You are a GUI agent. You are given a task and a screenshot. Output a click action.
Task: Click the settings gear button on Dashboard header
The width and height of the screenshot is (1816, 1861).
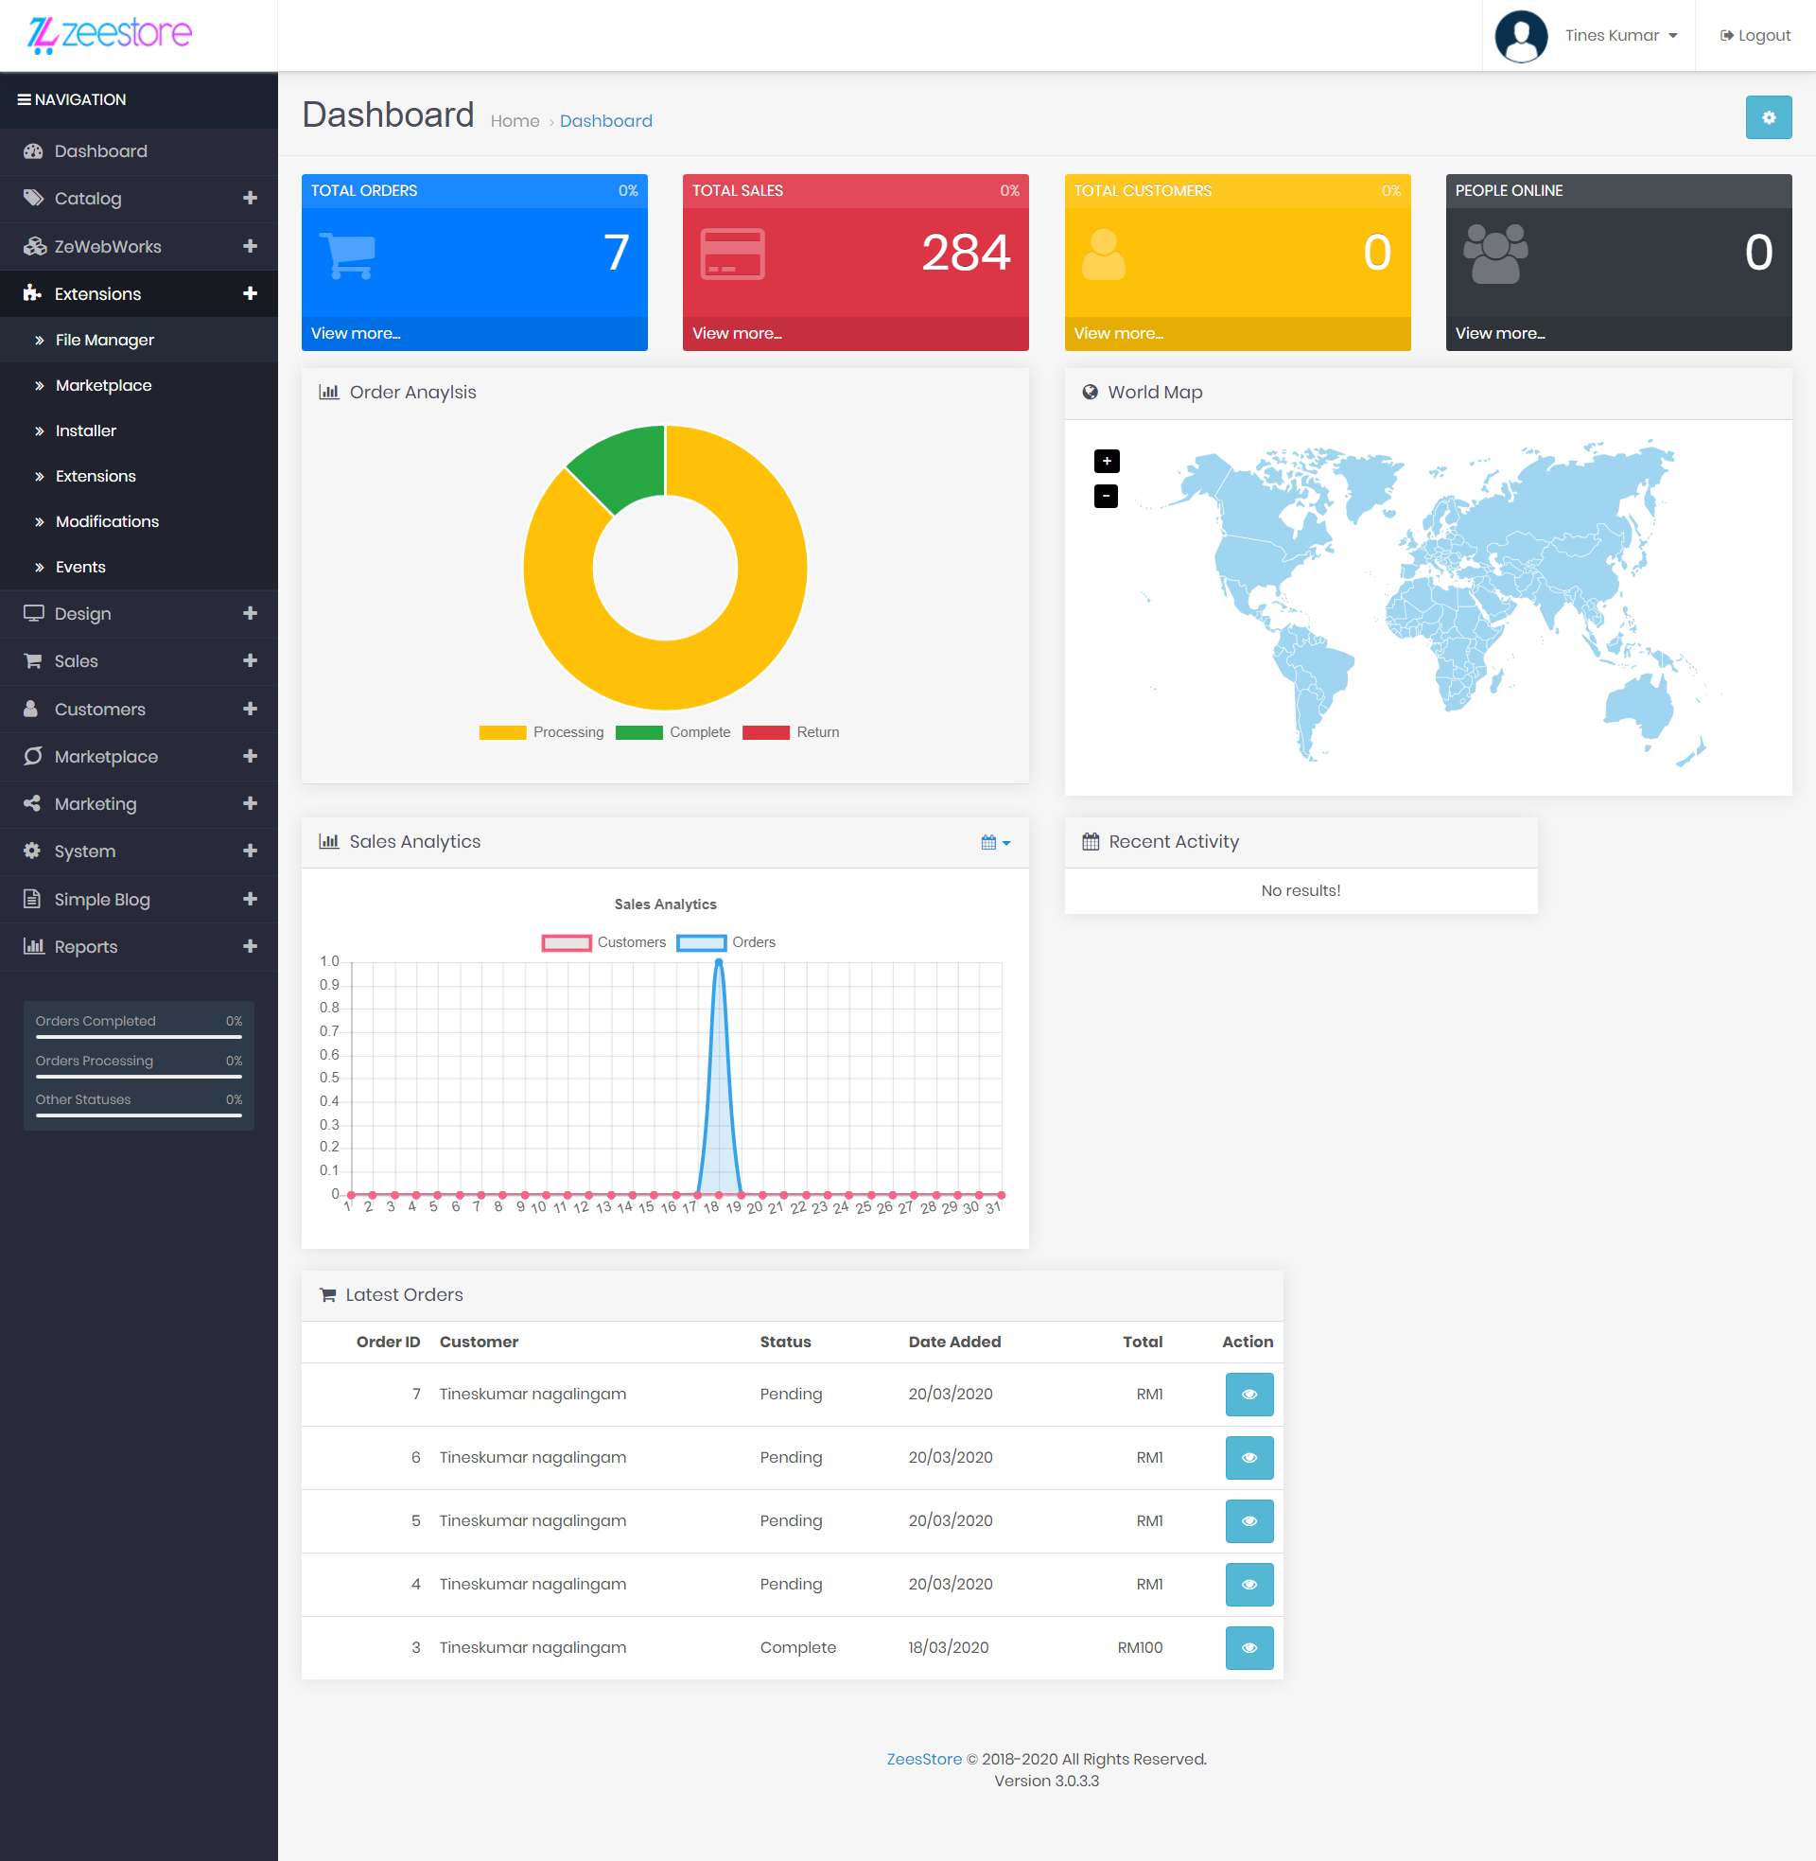(x=1768, y=118)
